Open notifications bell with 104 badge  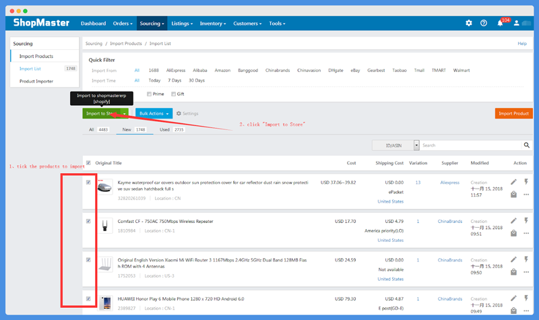(x=500, y=23)
